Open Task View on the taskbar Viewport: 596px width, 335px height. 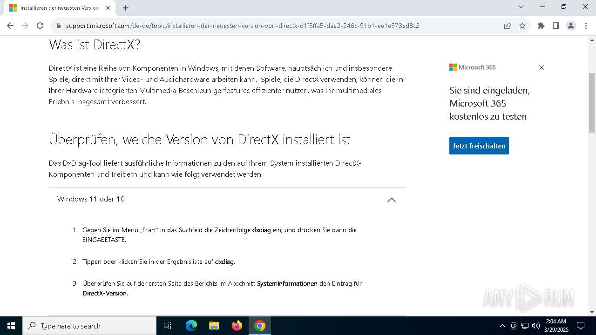[x=168, y=326]
